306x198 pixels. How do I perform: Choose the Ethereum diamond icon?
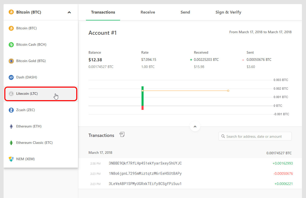coord(11,126)
